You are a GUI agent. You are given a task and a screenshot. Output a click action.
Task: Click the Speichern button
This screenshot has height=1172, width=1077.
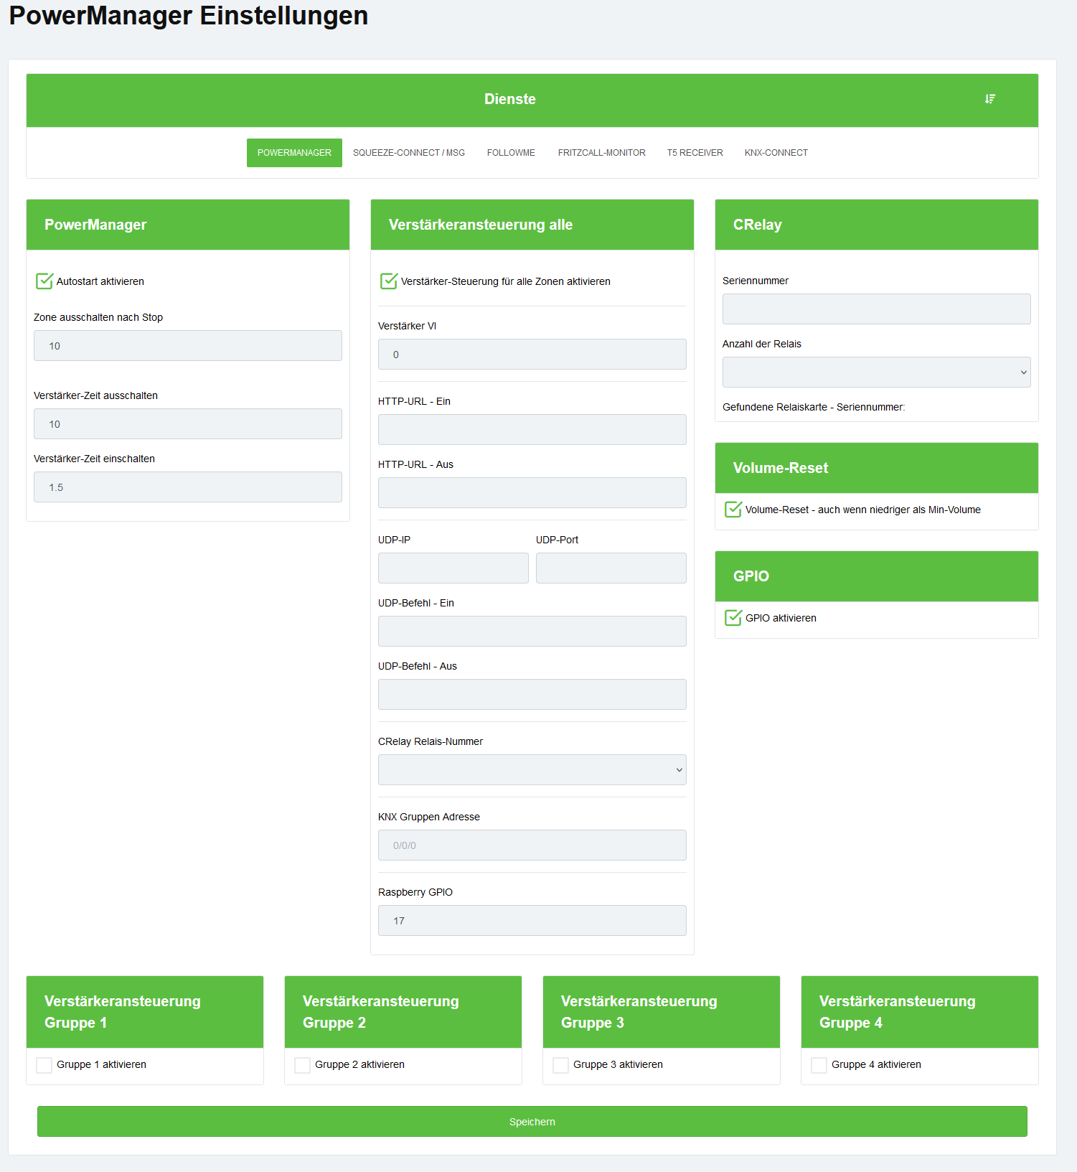532,1122
